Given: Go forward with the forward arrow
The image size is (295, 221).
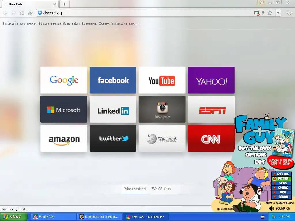Looking at the screenshot, I should 13,13.
